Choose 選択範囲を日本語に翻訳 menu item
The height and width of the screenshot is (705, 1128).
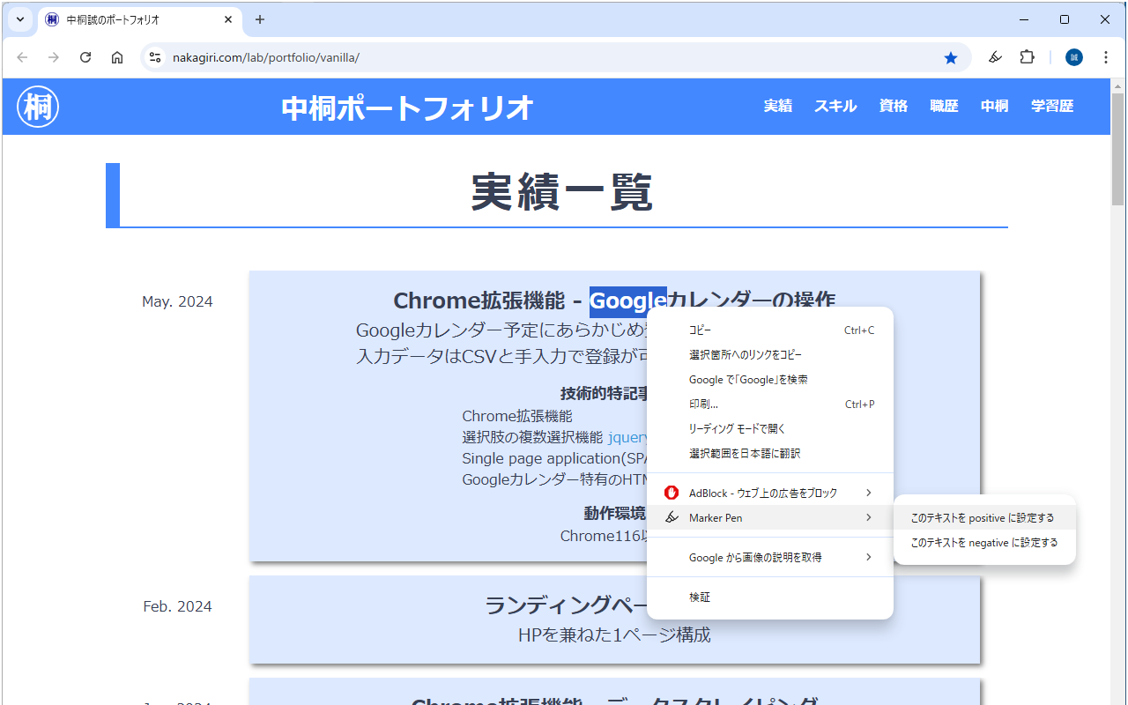[770, 454]
